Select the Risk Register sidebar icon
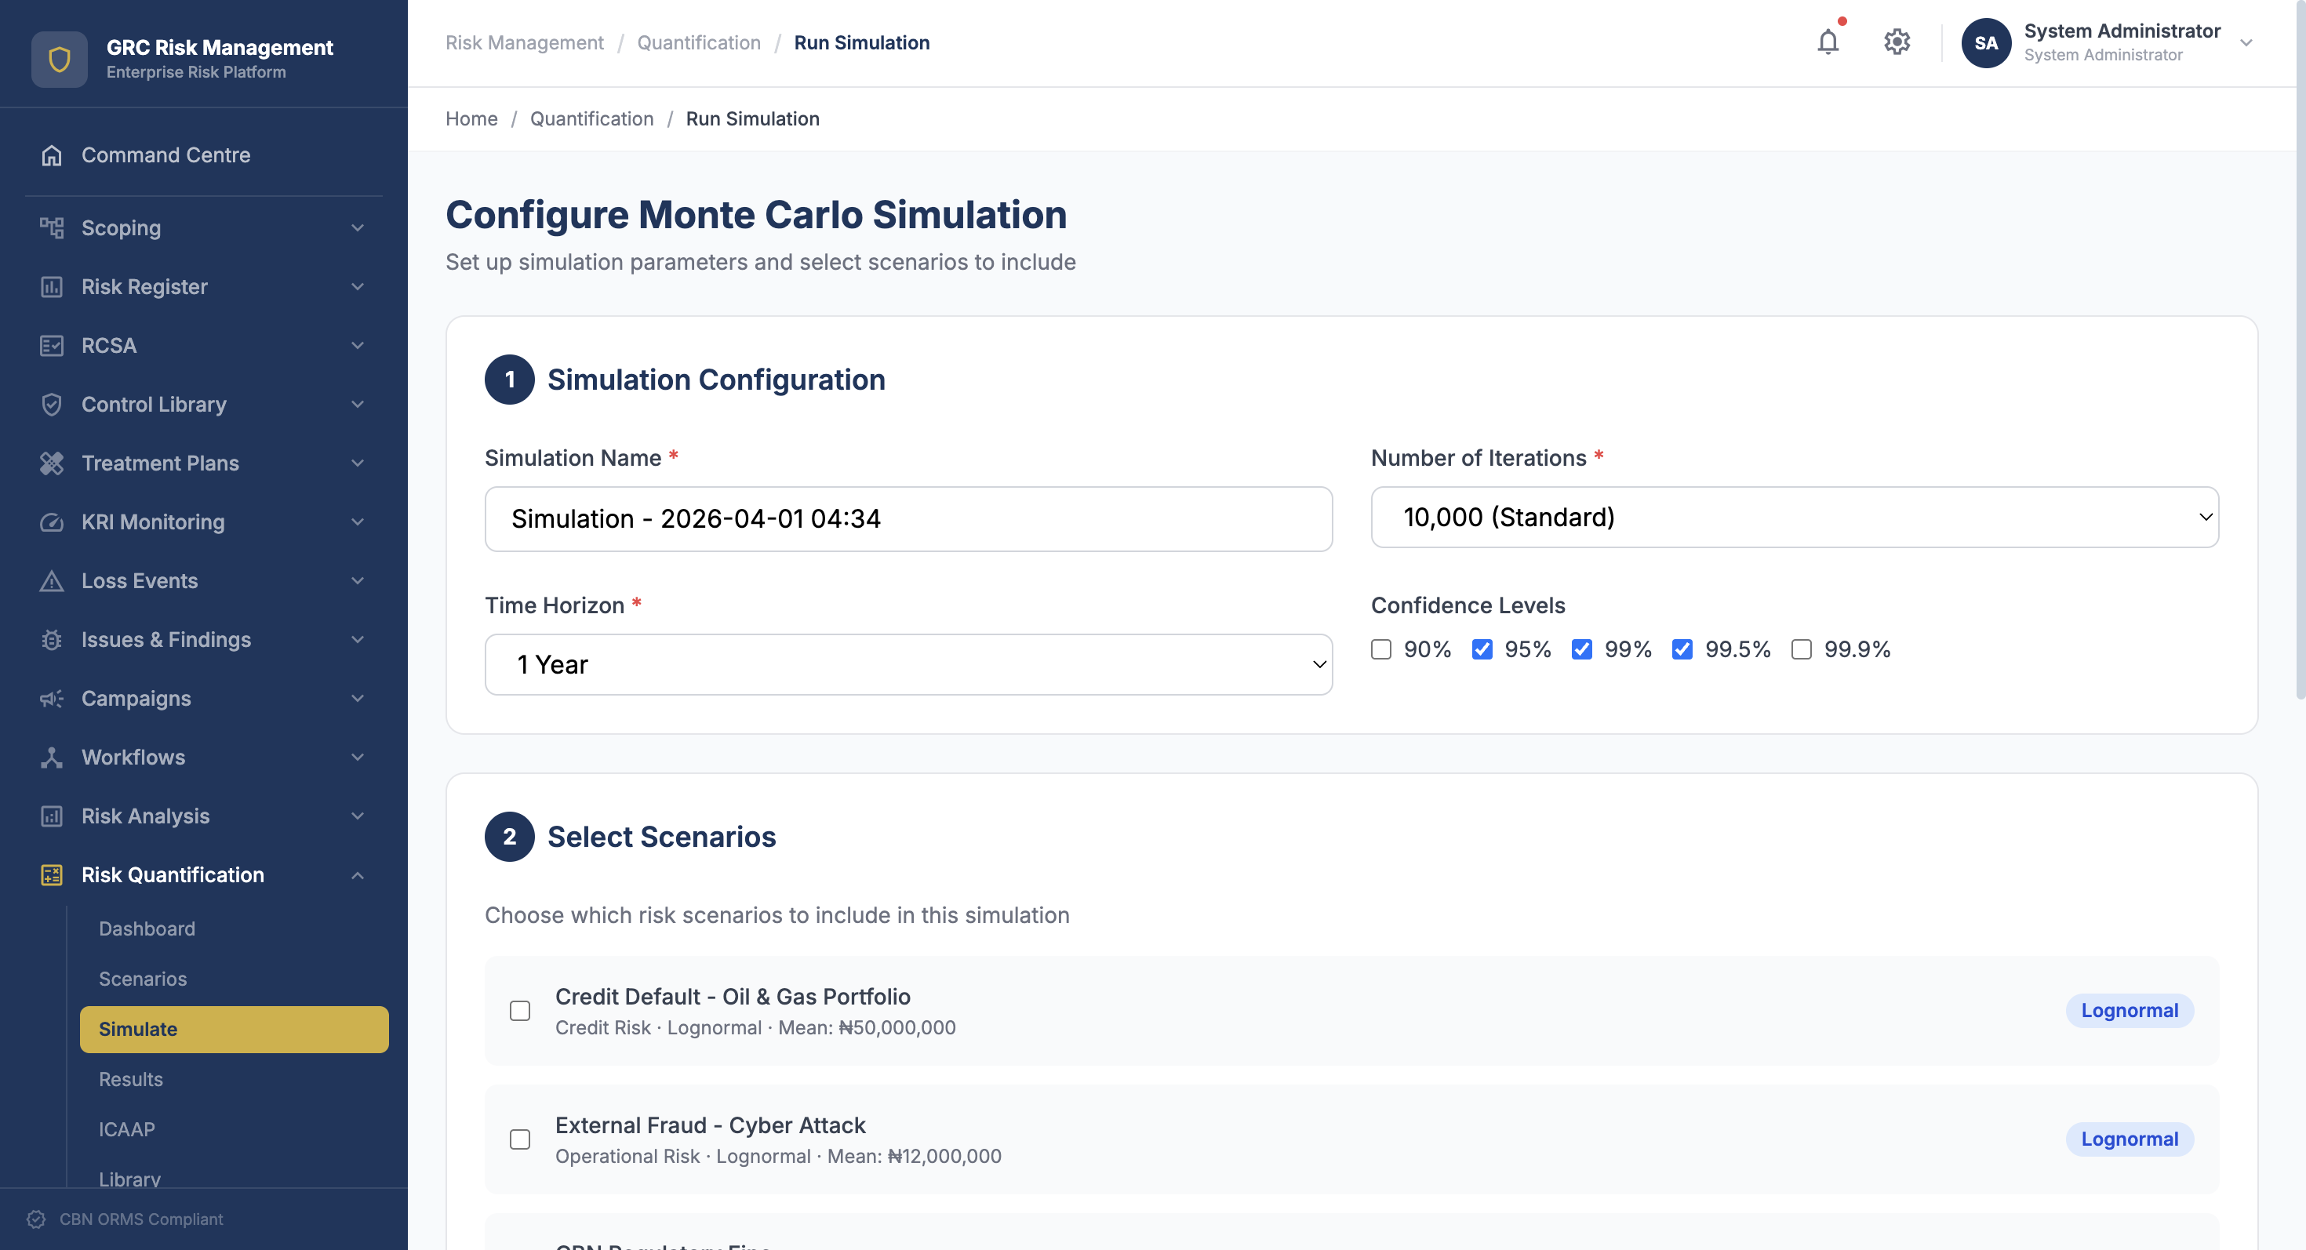Viewport: 2306px width, 1250px height. coord(51,286)
